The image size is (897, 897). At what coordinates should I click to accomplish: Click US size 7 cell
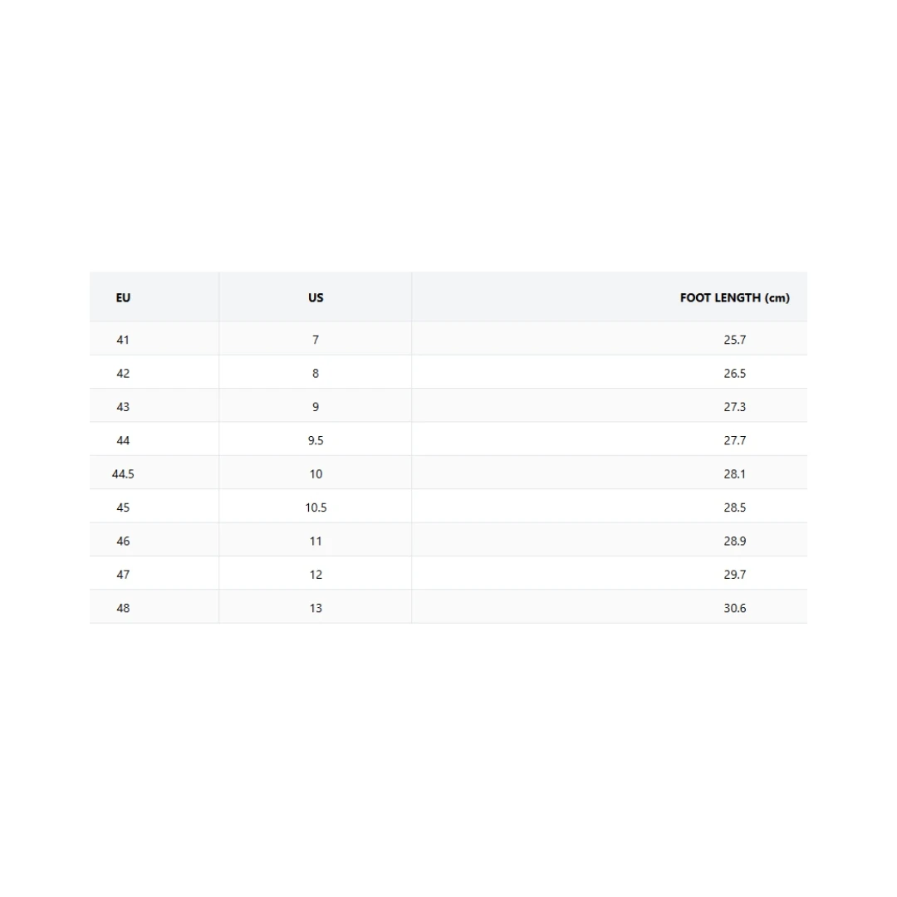pos(316,340)
